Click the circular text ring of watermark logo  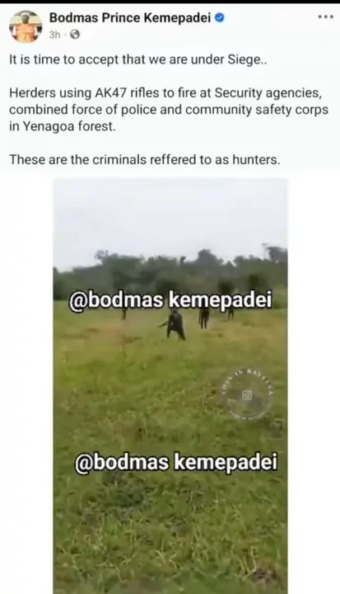click(x=247, y=394)
